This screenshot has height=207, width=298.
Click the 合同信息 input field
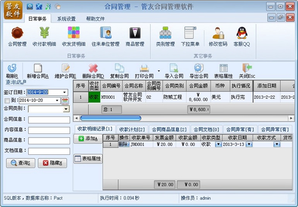pos(49,120)
